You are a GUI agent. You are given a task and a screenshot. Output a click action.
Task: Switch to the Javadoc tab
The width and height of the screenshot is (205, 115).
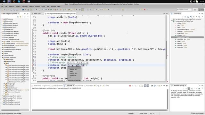tap(46, 86)
